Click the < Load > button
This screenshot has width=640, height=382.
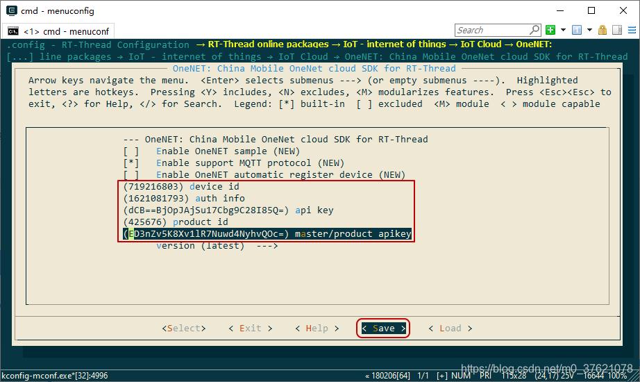[450, 329]
